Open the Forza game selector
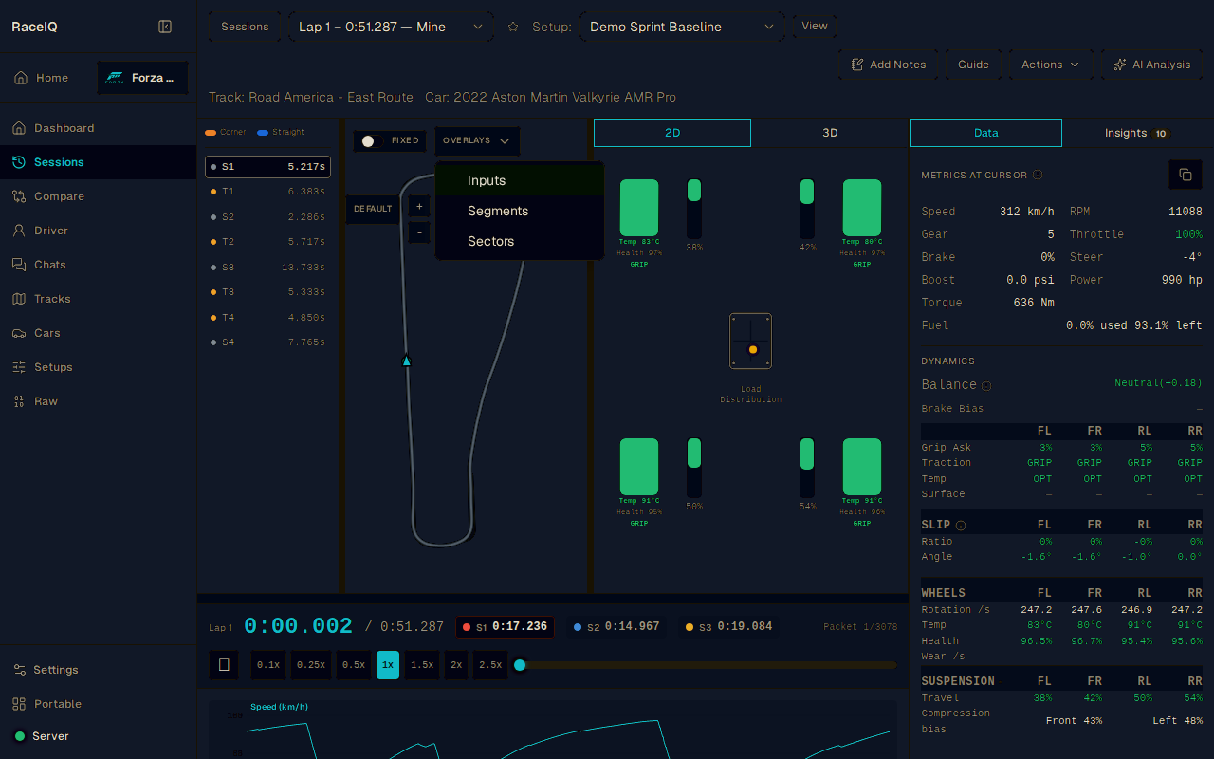Viewport: 1214px width, 759px height. point(142,78)
